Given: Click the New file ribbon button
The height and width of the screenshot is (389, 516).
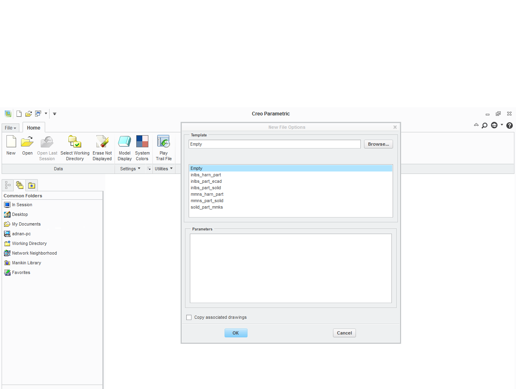Looking at the screenshot, I should tap(11, 145).
